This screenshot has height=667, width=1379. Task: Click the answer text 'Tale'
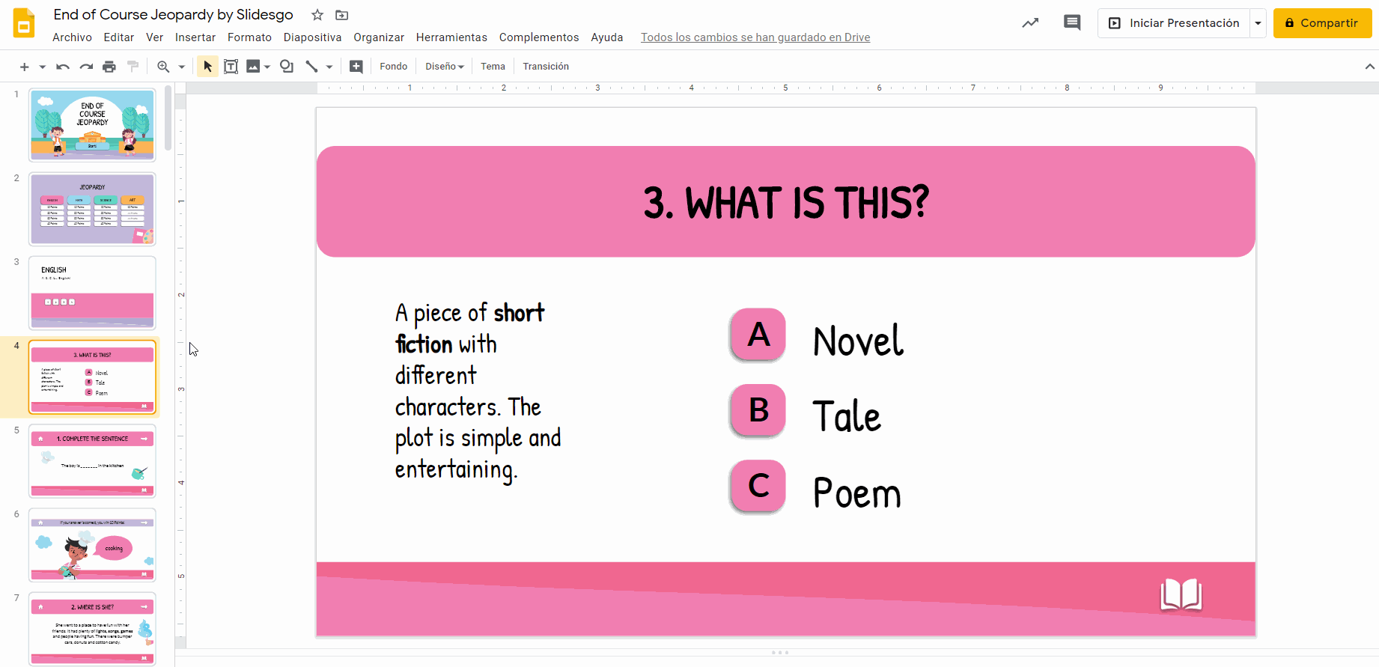pos(847,416)
